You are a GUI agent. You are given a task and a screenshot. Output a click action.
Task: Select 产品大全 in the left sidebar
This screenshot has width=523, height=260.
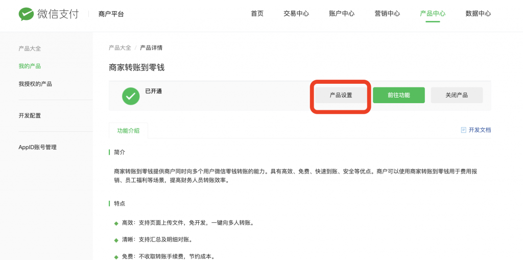pos(30,49)
